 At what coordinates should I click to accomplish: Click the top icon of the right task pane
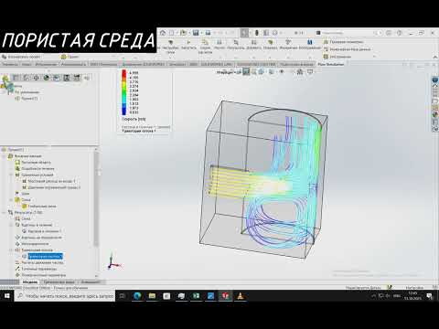(435, 80)
